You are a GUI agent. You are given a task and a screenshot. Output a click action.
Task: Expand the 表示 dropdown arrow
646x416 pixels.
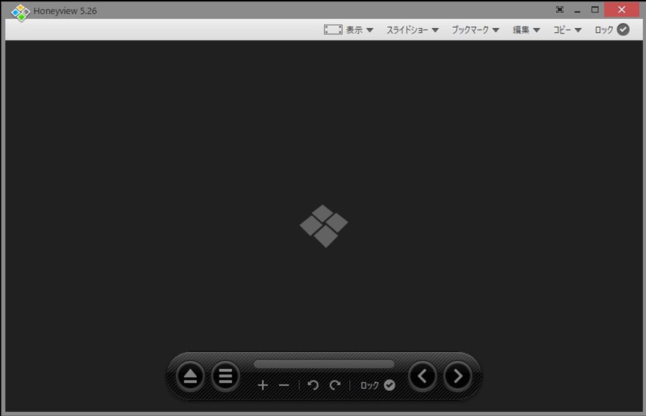370,30
